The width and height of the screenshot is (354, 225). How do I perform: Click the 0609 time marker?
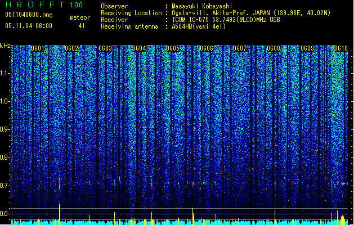(x=307, y=48)
